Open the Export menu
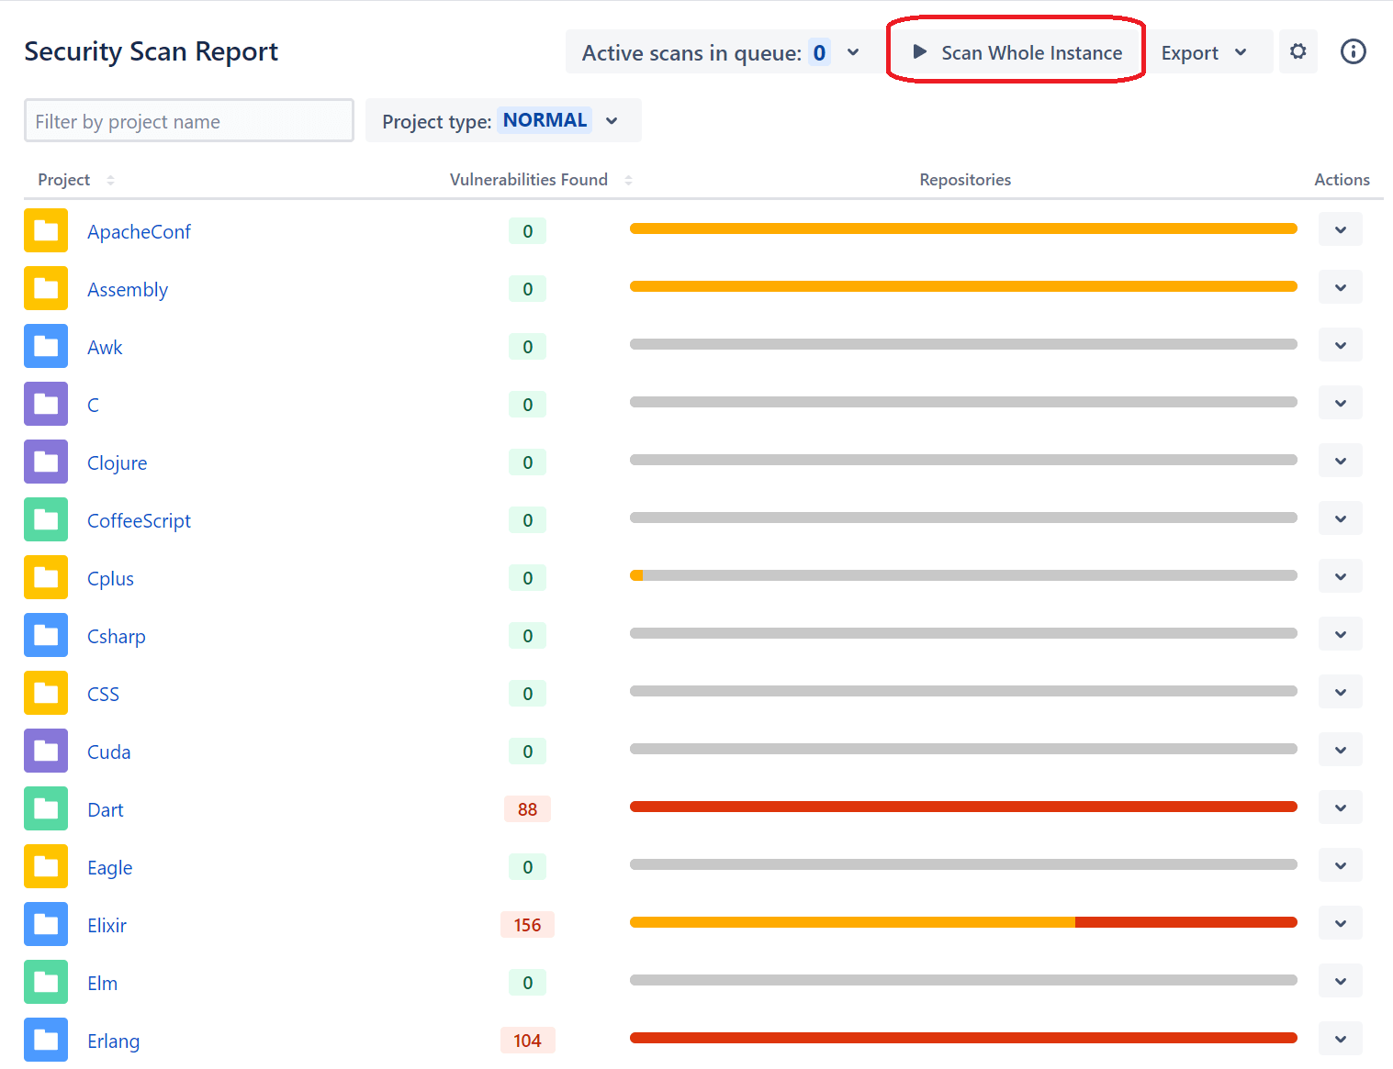Screen dimensions: 1393x1069 pyautogui.click(x=1208, y=52)
